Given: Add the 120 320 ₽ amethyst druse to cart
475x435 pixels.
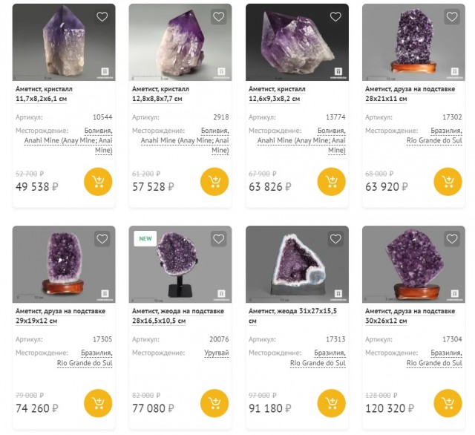Looking at the screenshot, I should point(448,404).
